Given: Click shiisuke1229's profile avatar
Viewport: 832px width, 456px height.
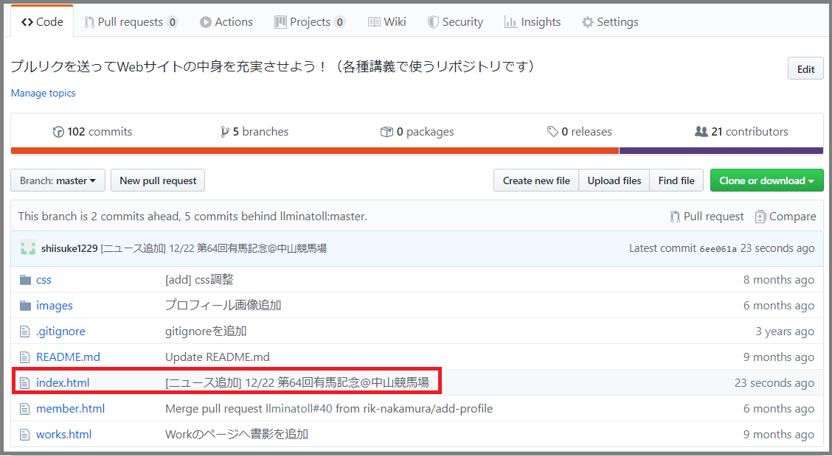Looking at the screenshot, I should [27, 248].
